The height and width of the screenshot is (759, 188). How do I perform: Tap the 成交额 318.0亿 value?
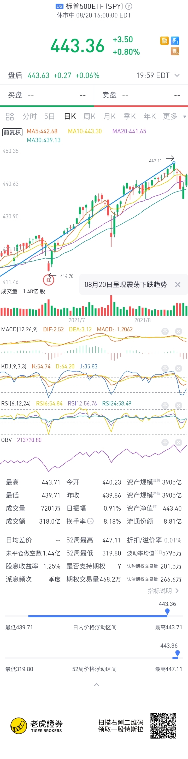point(50,521)
